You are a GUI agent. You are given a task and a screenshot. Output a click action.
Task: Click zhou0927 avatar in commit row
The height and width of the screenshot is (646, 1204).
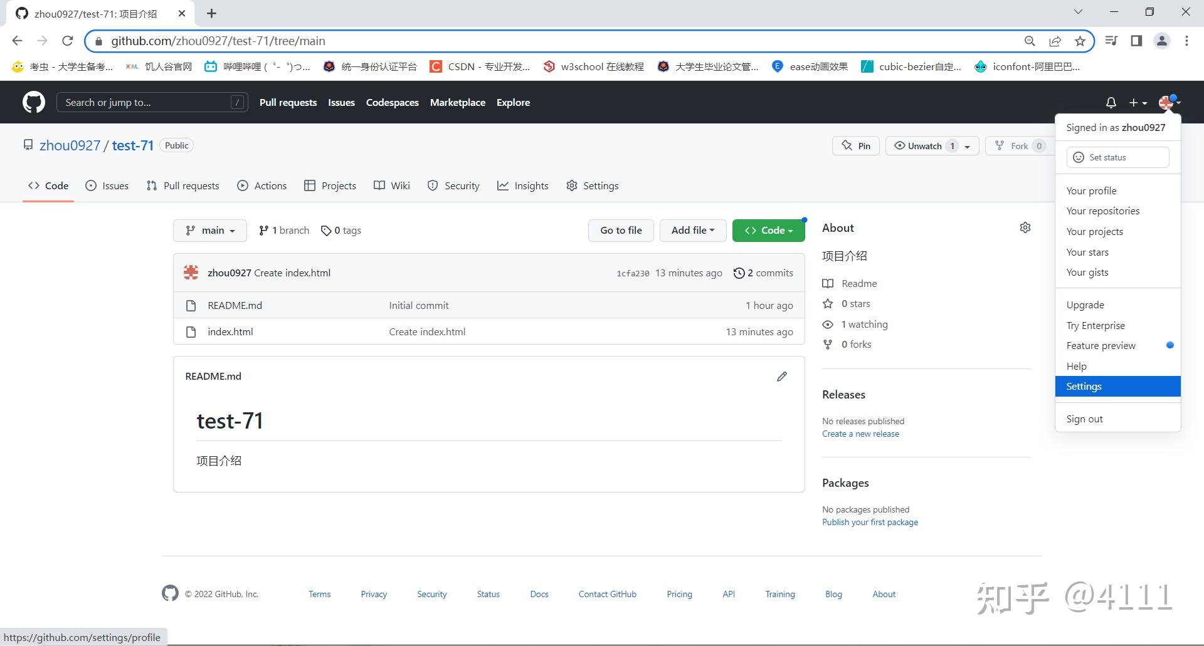(191, 273)
